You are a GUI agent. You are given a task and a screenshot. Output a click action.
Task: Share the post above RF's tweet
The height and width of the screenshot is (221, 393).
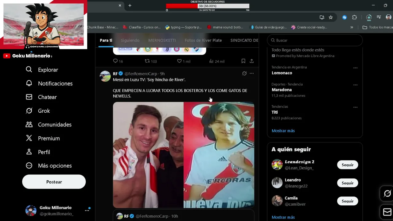coord(251,61)
